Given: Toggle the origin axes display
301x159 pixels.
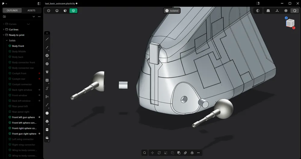Looking at the screenshot, I should point(277,11).
